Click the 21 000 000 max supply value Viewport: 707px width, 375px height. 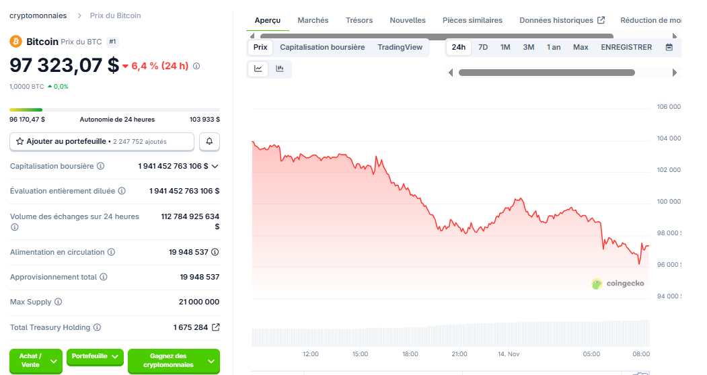pos(199,302)
